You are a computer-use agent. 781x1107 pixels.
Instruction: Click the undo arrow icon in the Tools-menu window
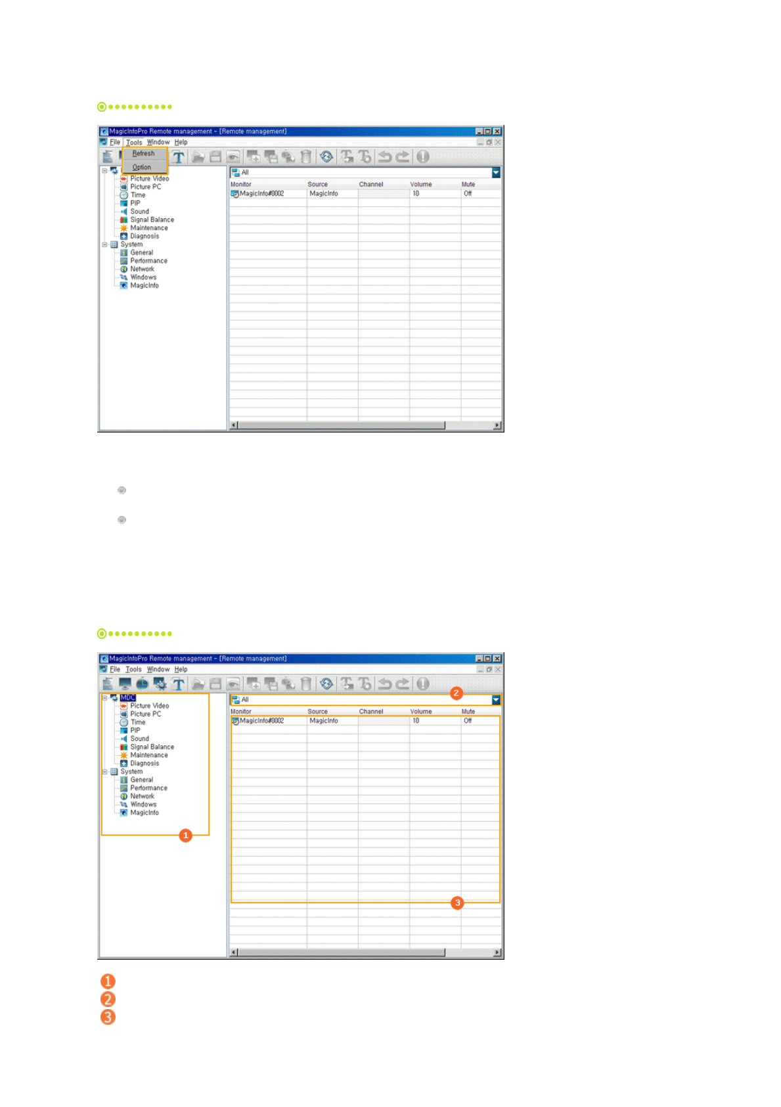385,156
